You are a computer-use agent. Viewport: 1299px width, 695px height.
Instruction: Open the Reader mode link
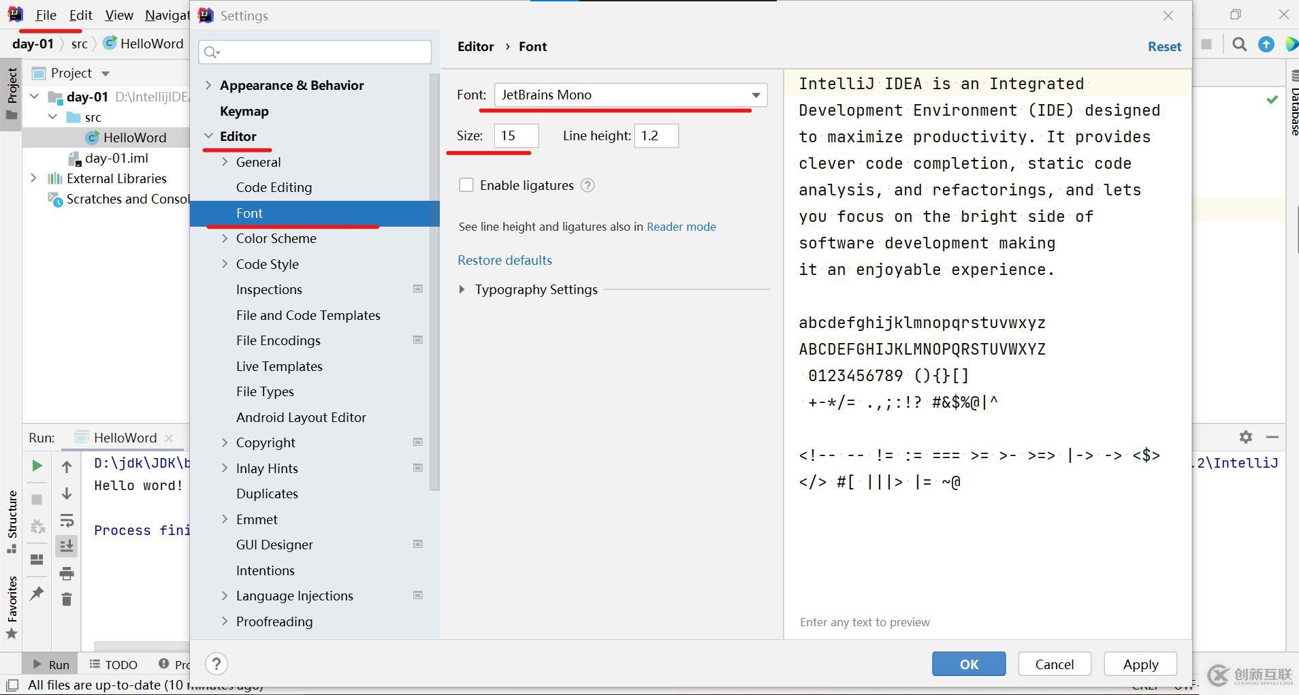coord(681,227)
